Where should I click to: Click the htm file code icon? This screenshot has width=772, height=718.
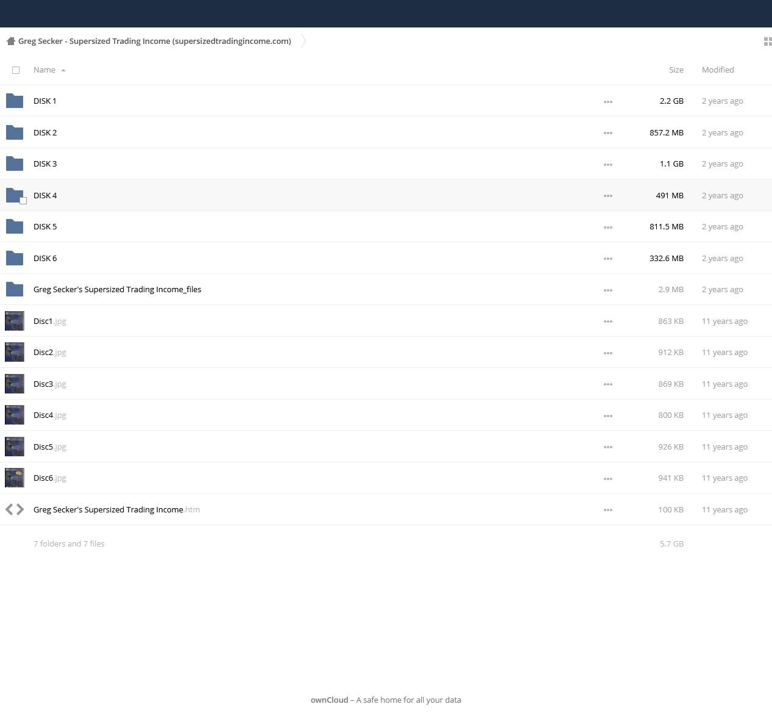click(x=15, y=509)
